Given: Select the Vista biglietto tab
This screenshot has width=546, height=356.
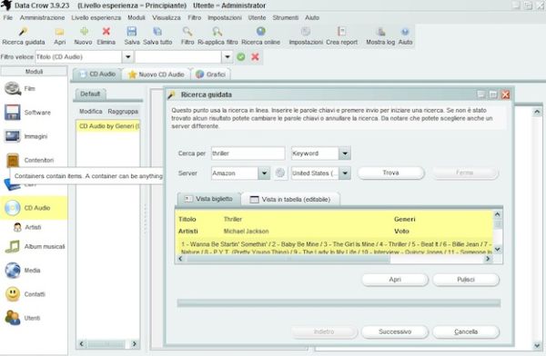Looking at the screenshot, I should (x=208, y=199).
